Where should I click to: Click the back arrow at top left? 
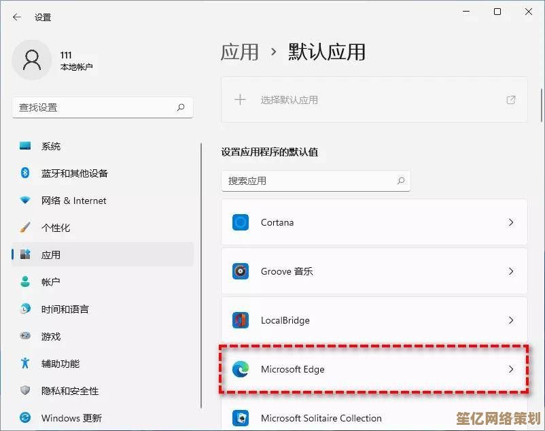pos(16,18)
